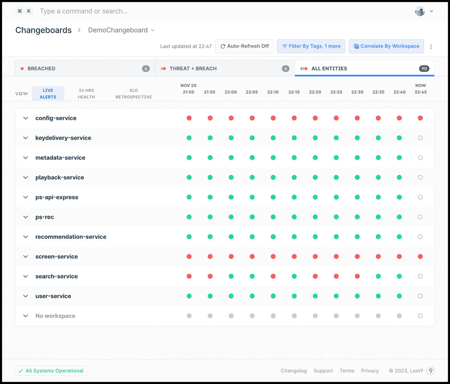Open the Support footer link

(323, 371)
